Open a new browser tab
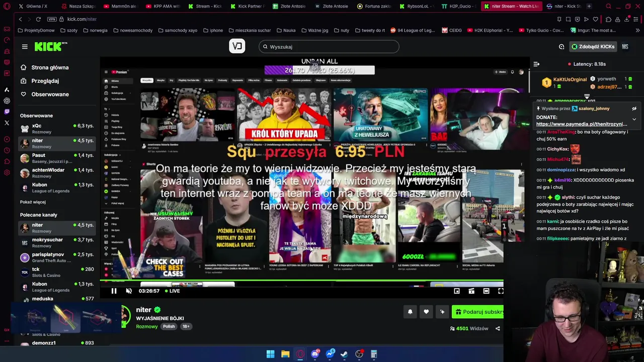 click(589, 7)
